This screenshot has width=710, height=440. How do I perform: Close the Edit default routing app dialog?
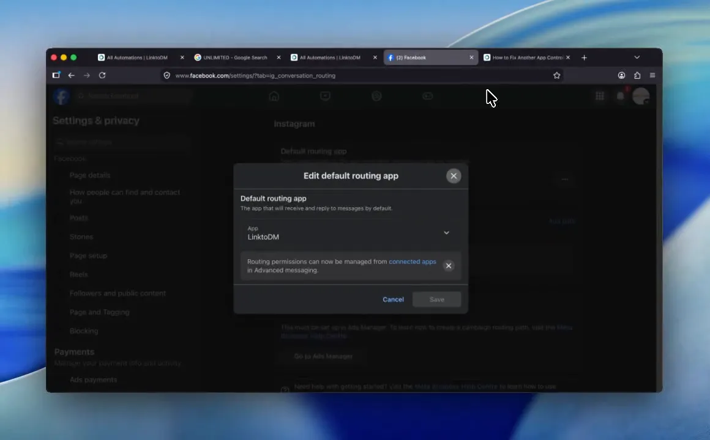click(454, 176)
